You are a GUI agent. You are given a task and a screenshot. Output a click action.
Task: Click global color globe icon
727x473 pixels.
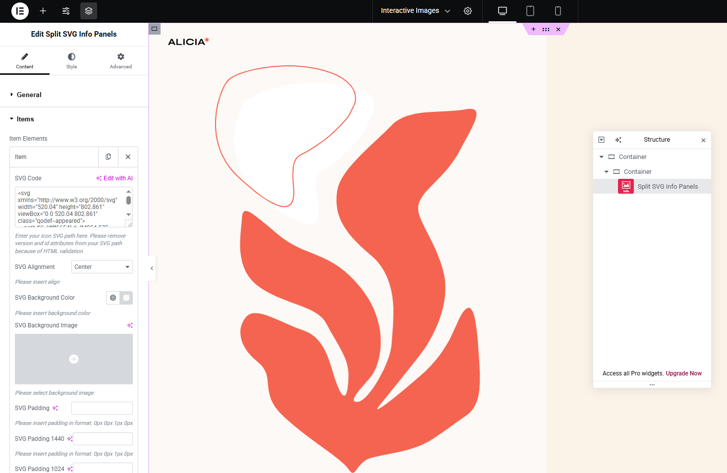(113, 298)
